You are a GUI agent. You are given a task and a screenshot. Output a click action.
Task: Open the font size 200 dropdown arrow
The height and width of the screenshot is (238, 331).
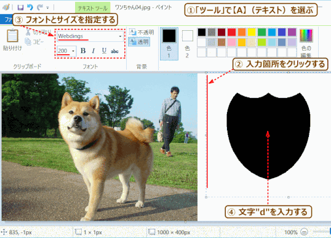click(73, 51)
